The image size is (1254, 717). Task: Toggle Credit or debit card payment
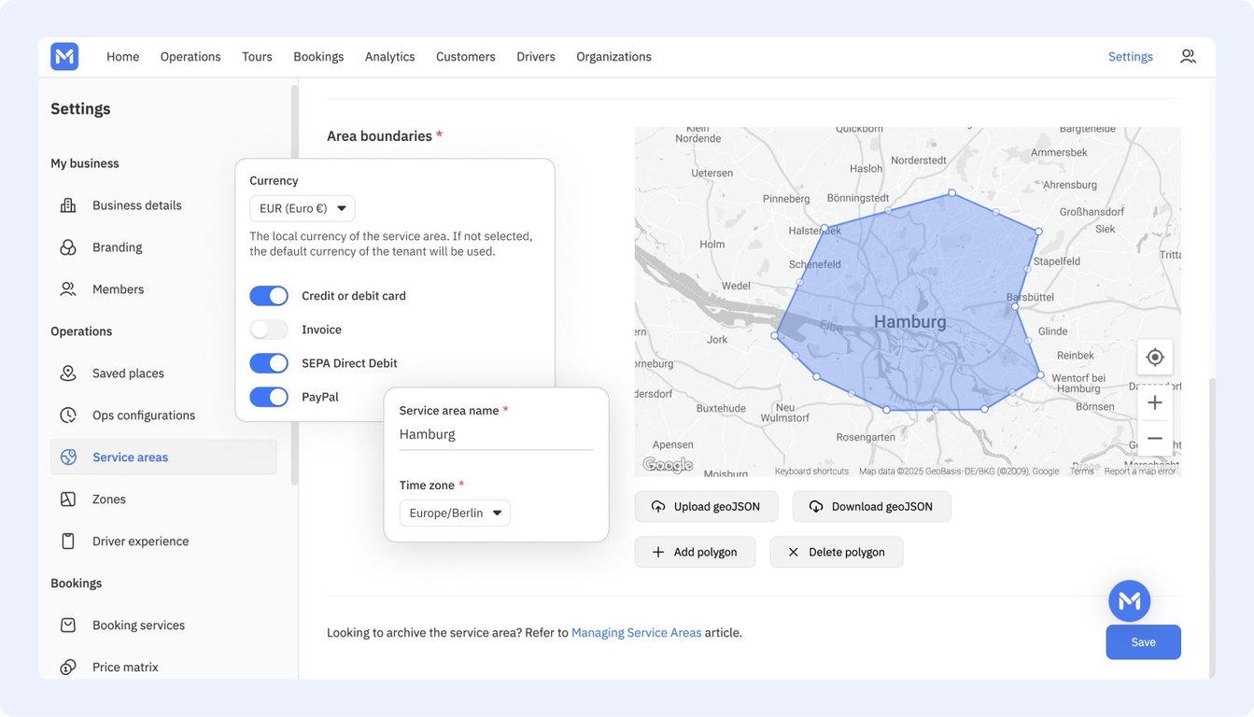(269, 296)
